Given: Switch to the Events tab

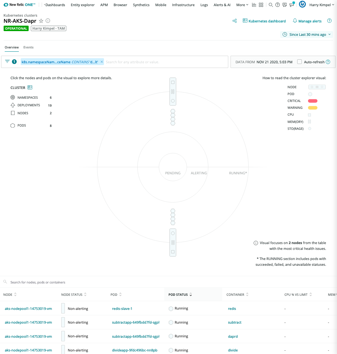Looking at the screenshot, I should pyautogui.click(x=28, y=47).
